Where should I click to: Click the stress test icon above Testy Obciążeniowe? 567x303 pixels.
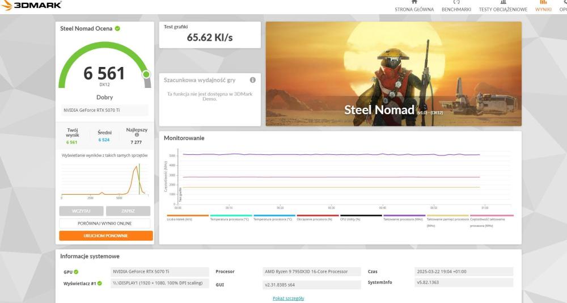point(503,2)
